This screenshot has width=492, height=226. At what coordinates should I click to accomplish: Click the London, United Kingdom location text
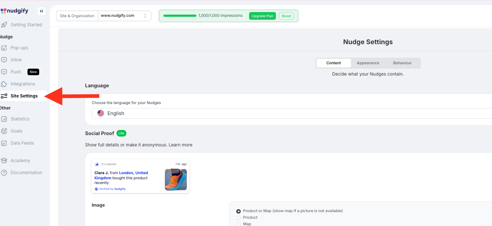coord(121,175)
